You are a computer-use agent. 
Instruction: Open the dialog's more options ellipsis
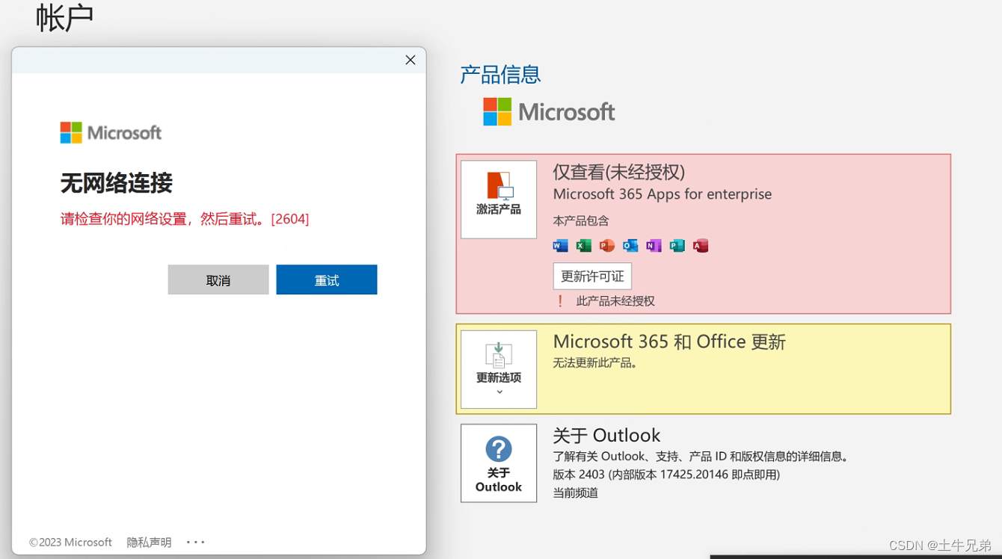click(x=196, y=542)
